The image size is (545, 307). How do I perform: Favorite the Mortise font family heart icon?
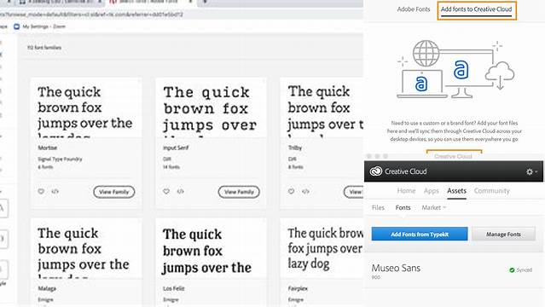tap(41, 191)
